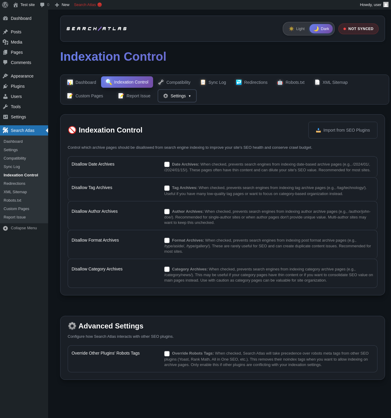The width and height of the screenshot is (391, 418).
Task: Click the Disallow Date Archives label
Action: click(93, 164)
